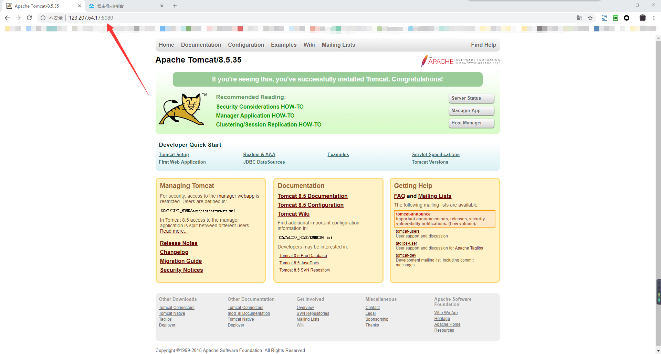Open Tomcat 8.5 JavaDocs link
Viewport: 661px width, 354px height.
click(299, 263)
